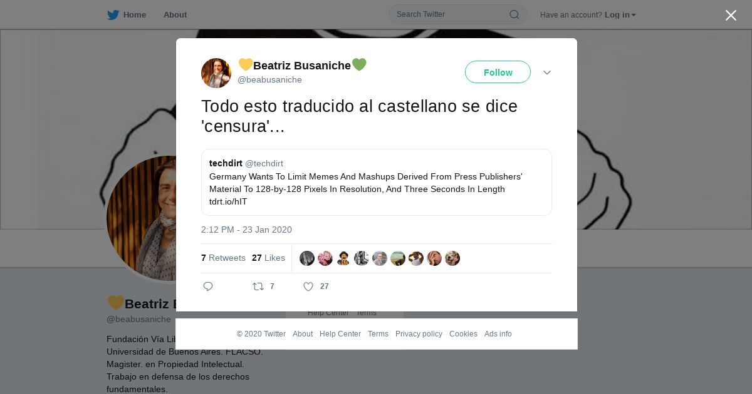The width and height of the screenshot is (752, 394).
Task: Like the tweet with heart icon
Action: click(308, 286)
